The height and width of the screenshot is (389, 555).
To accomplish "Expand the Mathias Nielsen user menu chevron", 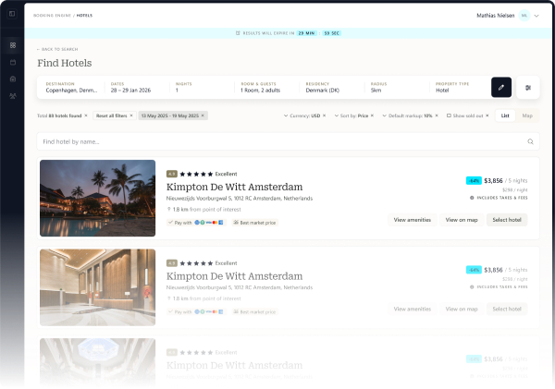I will [x=536, y=16].
